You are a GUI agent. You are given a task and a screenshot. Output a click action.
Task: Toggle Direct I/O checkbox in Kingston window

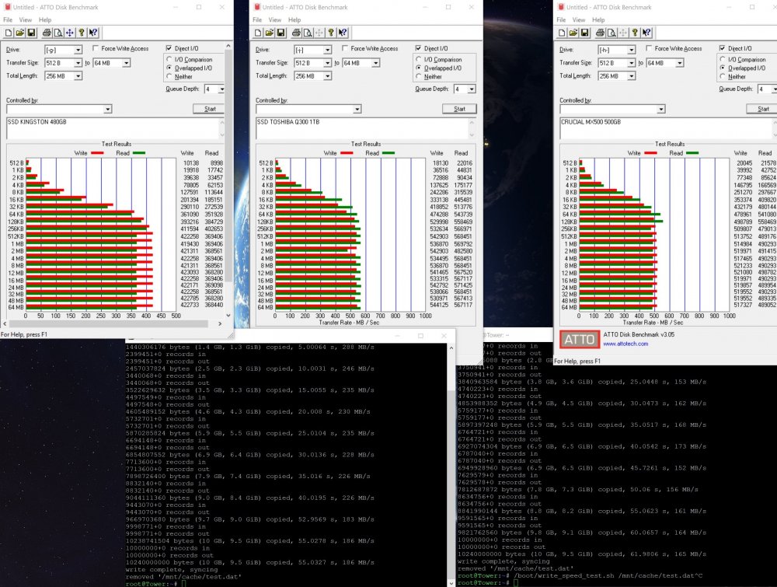coord(169,48)
